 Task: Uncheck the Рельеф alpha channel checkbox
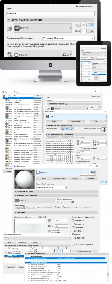73,234
